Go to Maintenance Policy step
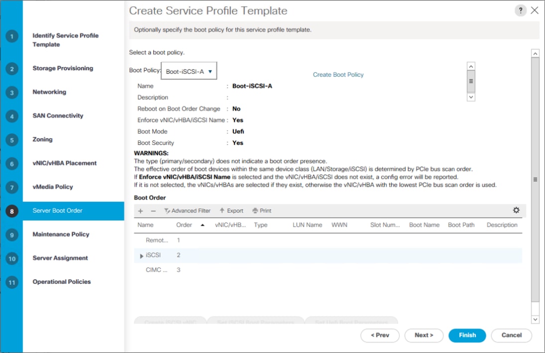The width and height of the screenshot is (545, 353). [x=61, y=234]
